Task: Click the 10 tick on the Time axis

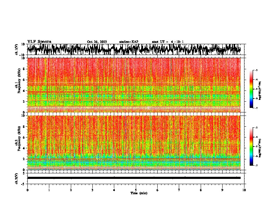Action: [244, 190]
